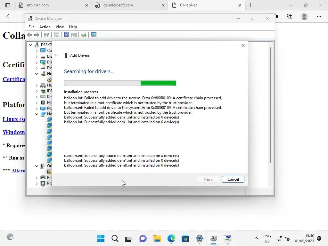The width and height of the screenshot is (328, 246).
Task: Expand the Keyboards ('Ke') category chevron
Action: (x=37, y=97)
